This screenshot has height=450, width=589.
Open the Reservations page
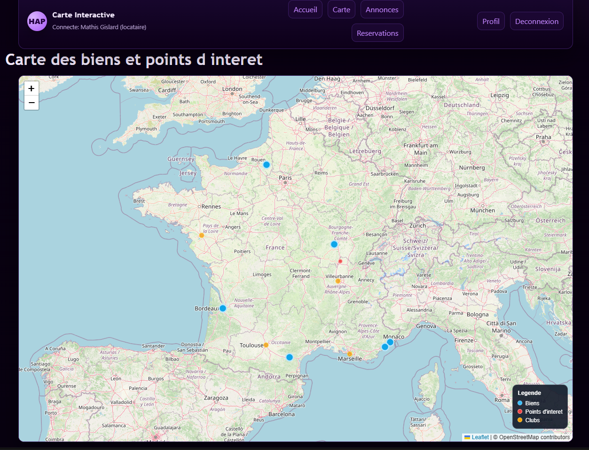click(377, 33)
